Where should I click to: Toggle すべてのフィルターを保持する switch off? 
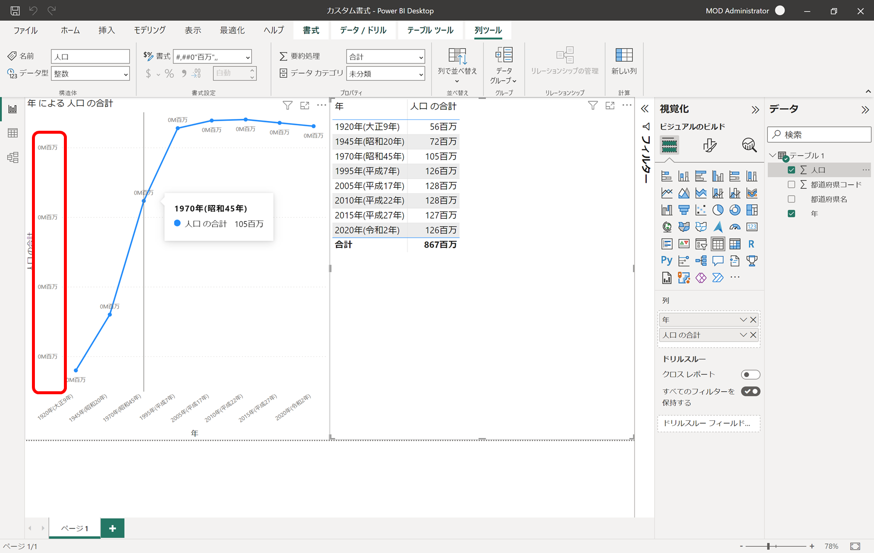[751, 392]
